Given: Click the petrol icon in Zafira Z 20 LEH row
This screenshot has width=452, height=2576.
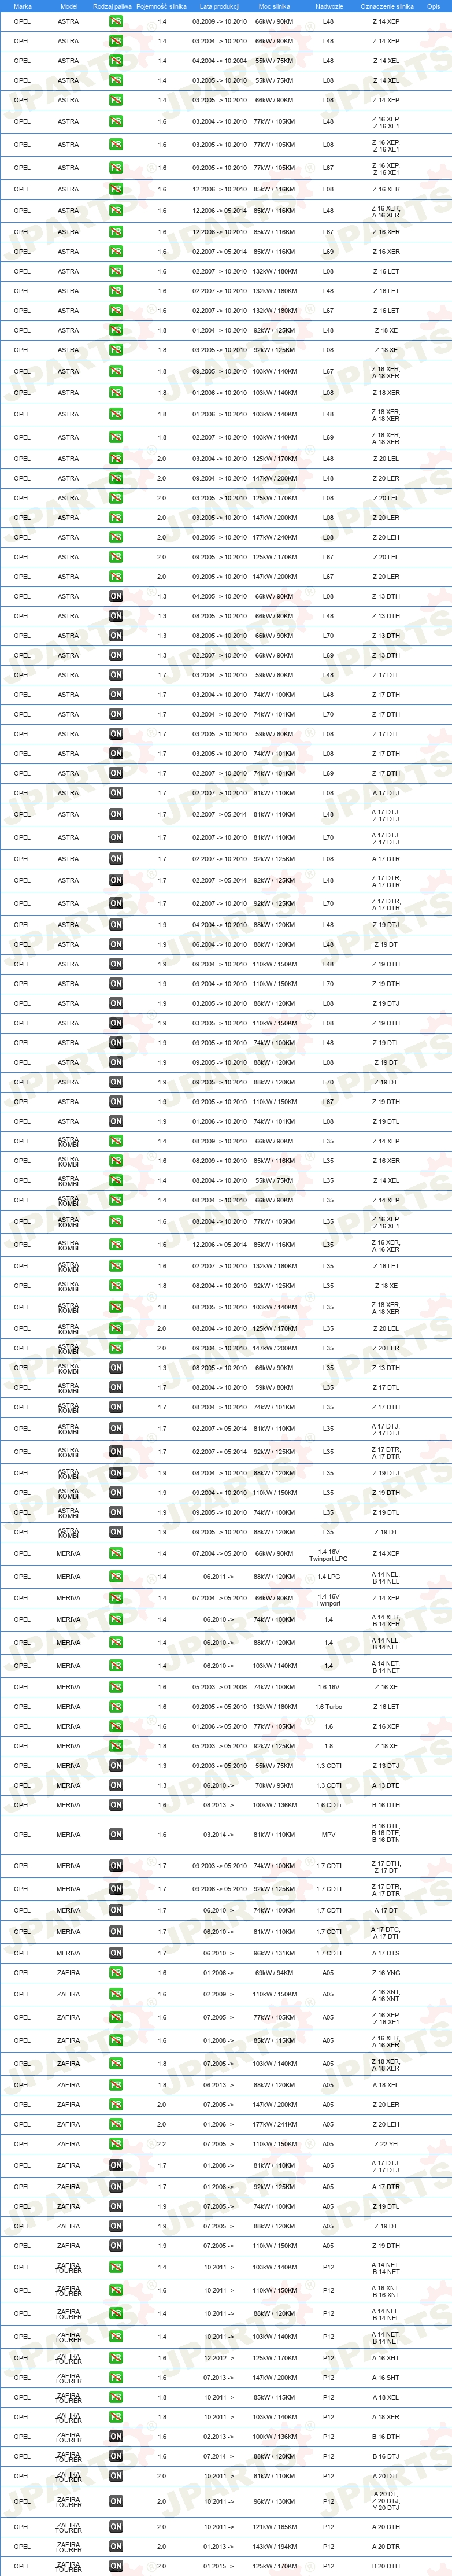Looking at the screenshot, I should pyautogui.click(x=116, y=2124).
